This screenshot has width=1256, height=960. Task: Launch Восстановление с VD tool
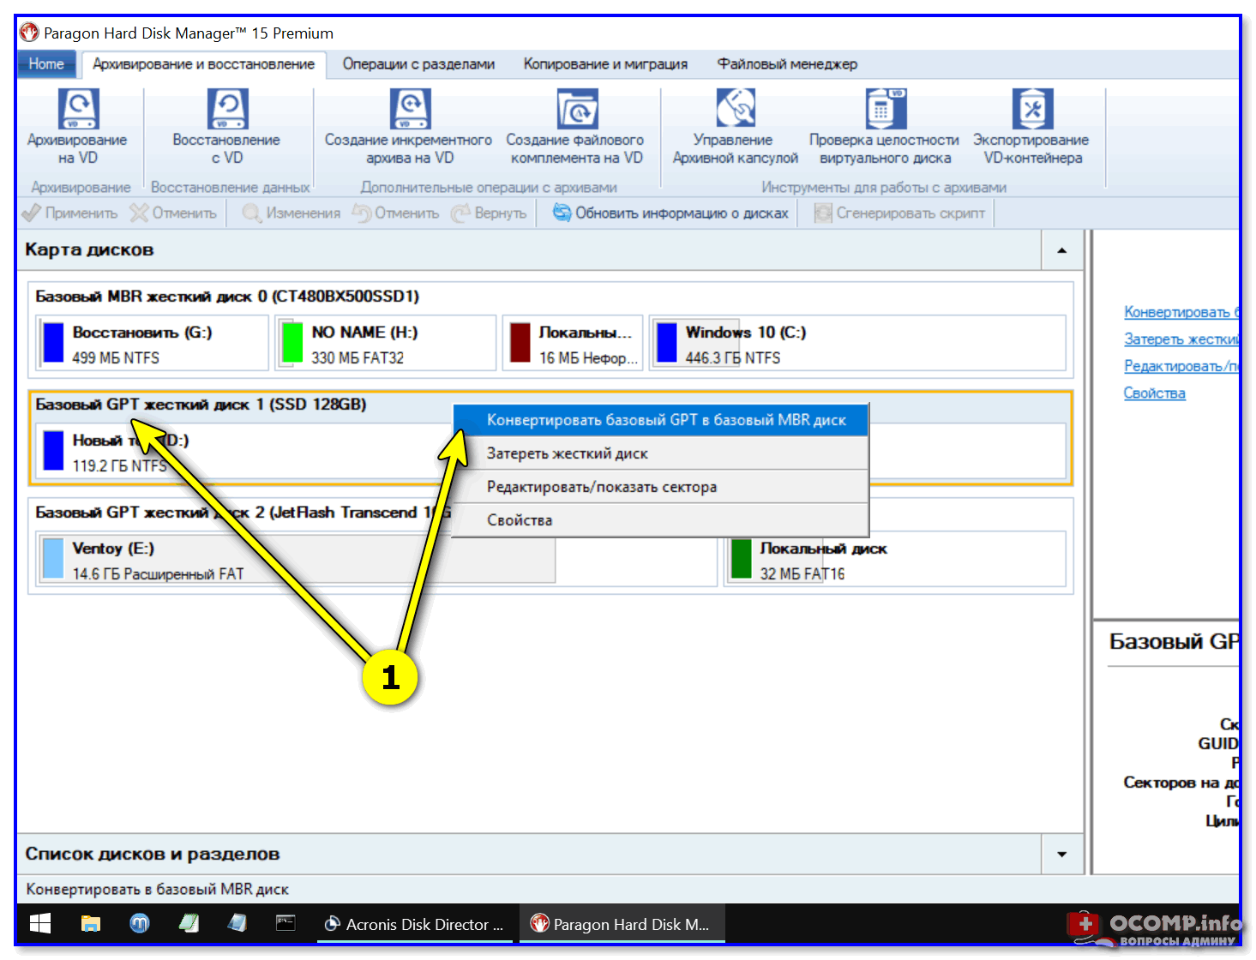pos(226,127)
